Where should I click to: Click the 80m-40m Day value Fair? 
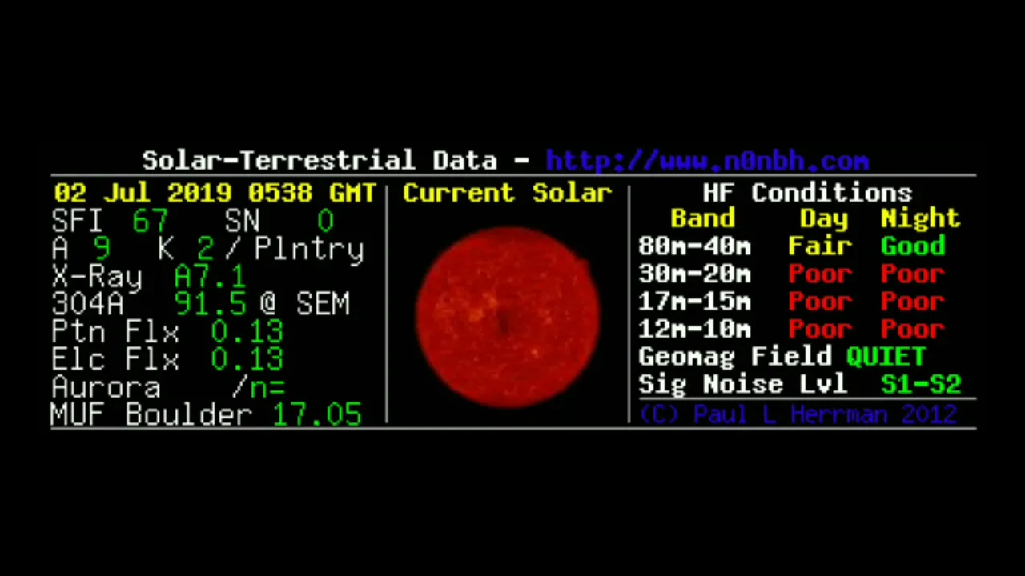click(x=820, y=246)
